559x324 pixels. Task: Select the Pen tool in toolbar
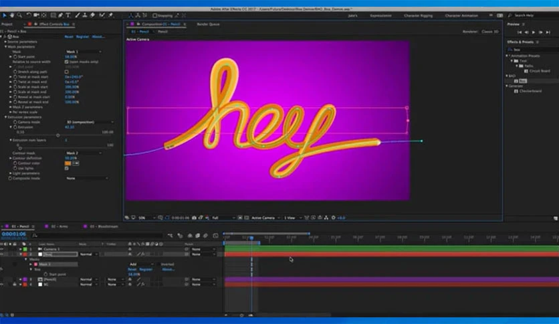point(61,15)
